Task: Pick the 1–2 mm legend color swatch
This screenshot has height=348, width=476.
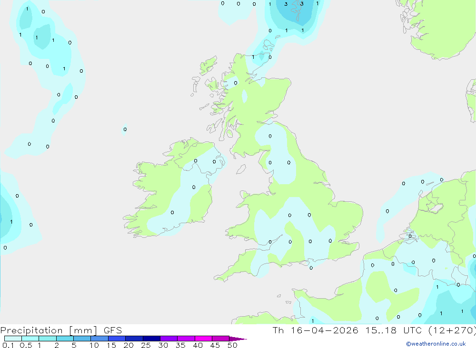Action: [x=47, y=339]
